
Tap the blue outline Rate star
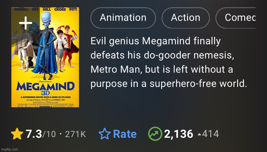pyautogui.click(x=105, y=134)
